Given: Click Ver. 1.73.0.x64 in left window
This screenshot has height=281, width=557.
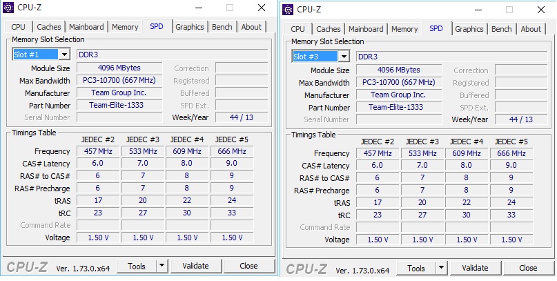Looking at the screenshot, I should pyautogui.click(x=83, y=269).
